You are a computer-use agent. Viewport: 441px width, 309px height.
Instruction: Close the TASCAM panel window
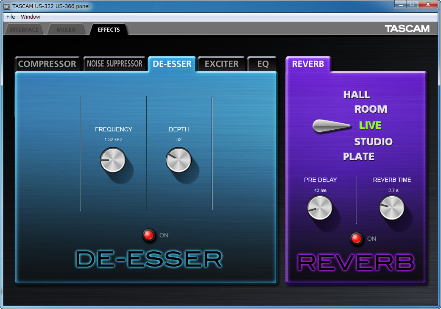tap(428, 5)
